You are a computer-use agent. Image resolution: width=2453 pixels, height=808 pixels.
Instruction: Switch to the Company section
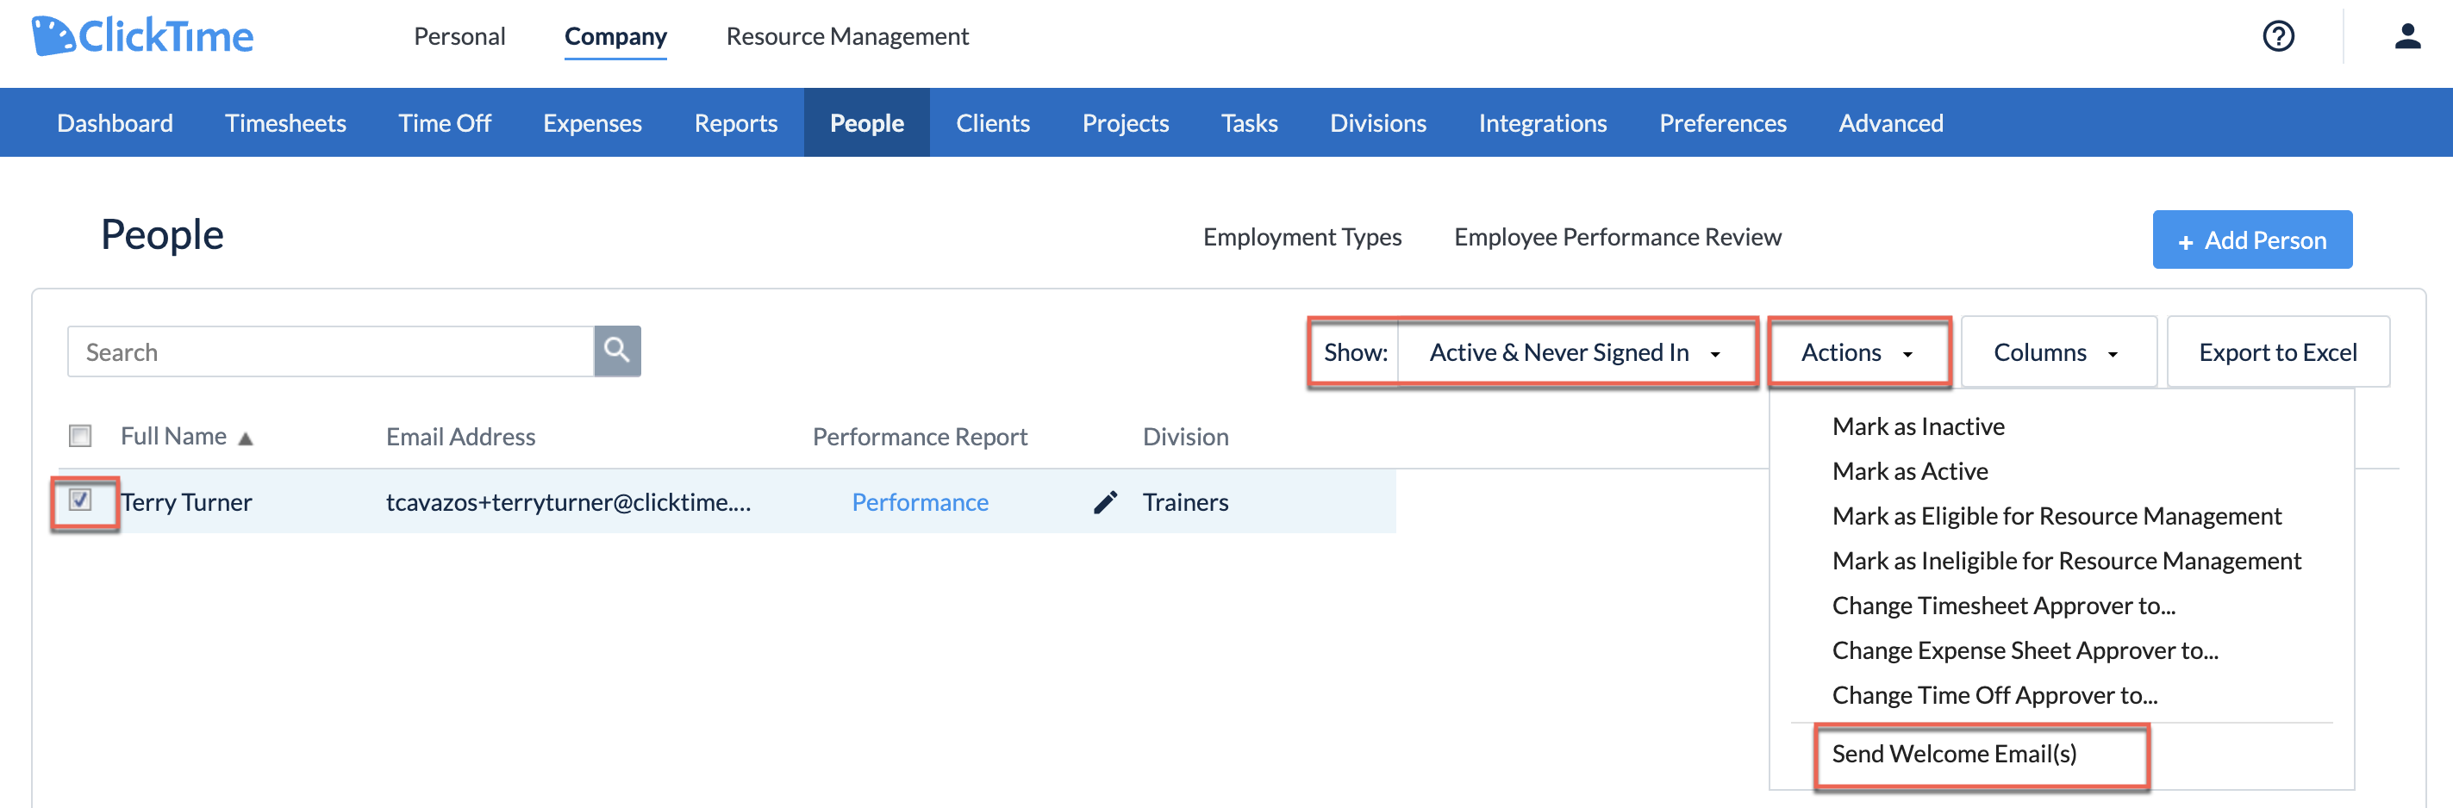point(615,36)
